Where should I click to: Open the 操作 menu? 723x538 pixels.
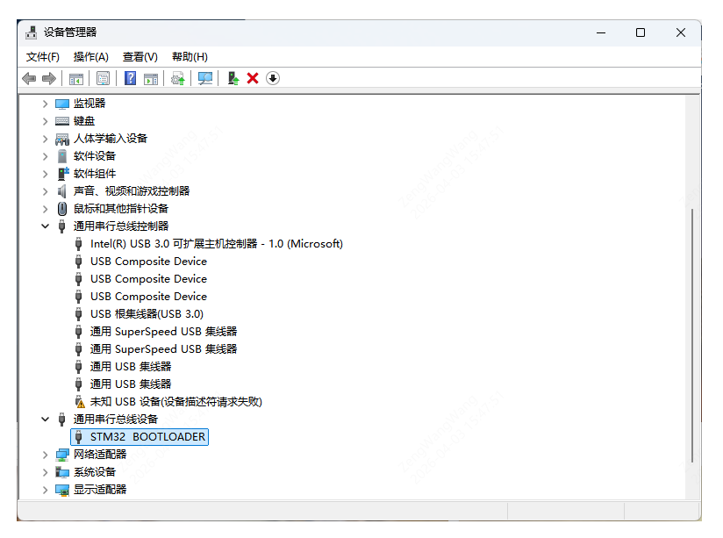pos(91,56)
